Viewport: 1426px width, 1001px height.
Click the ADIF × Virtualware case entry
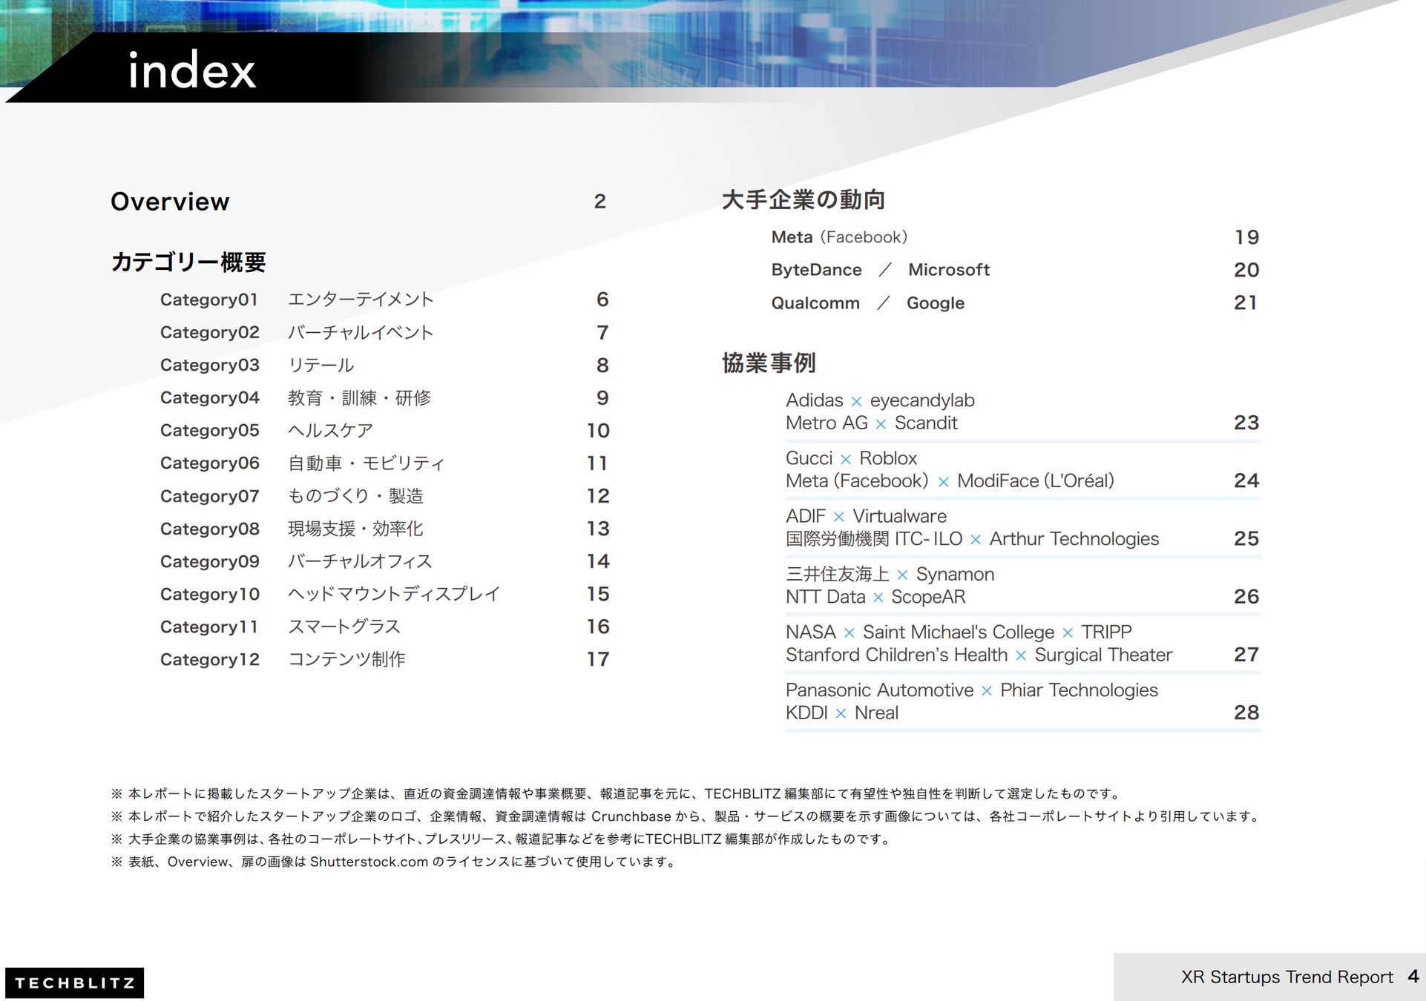pyautogui.click(x=866, y=516)
